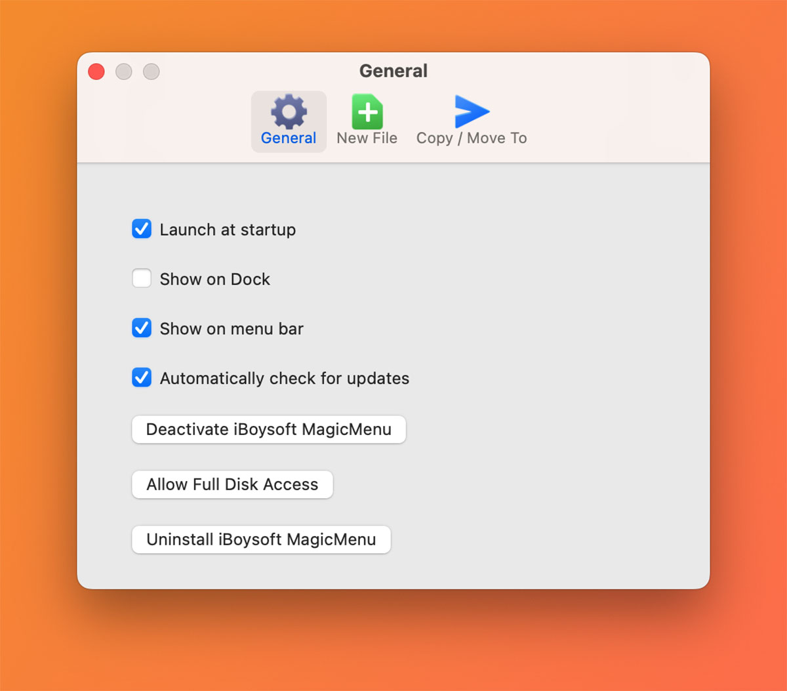
Task: Close the General preferences window
Action: [96, 72]
